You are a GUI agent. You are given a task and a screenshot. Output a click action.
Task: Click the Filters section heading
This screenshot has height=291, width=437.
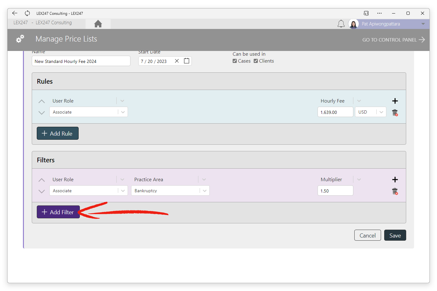[46, 160]
